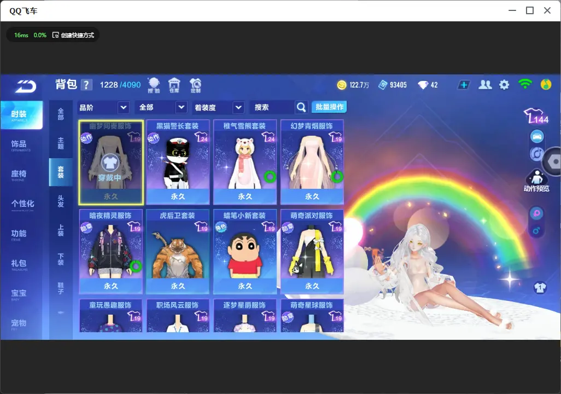Select the 下装 subcategory tab
The height and width of the screenshot is (394, 561).
(61, 259)
